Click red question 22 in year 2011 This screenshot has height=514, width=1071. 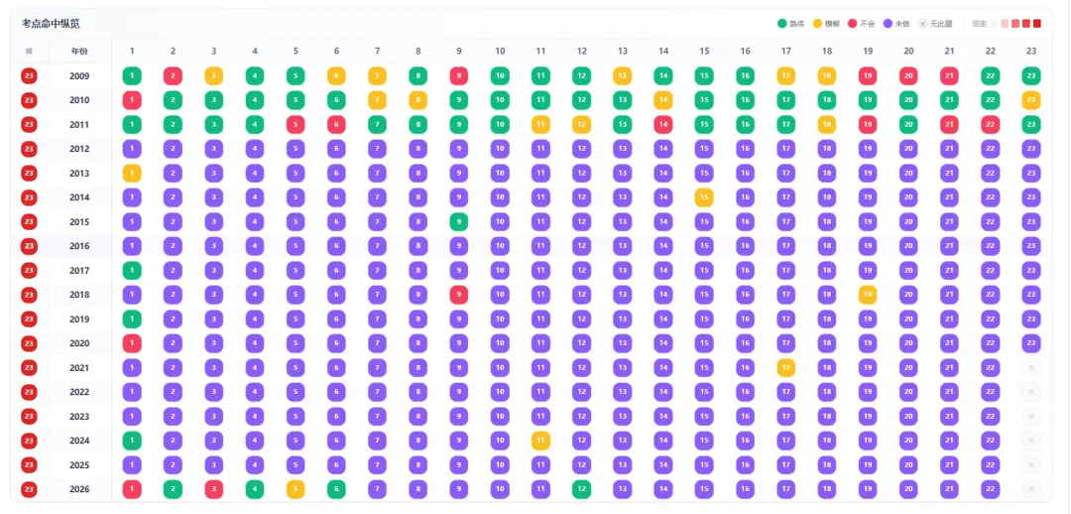[991, 124]
